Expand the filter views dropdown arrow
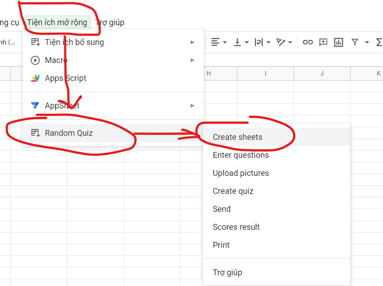The width and height of the screenshot is (383, 286). click(367, 42)
